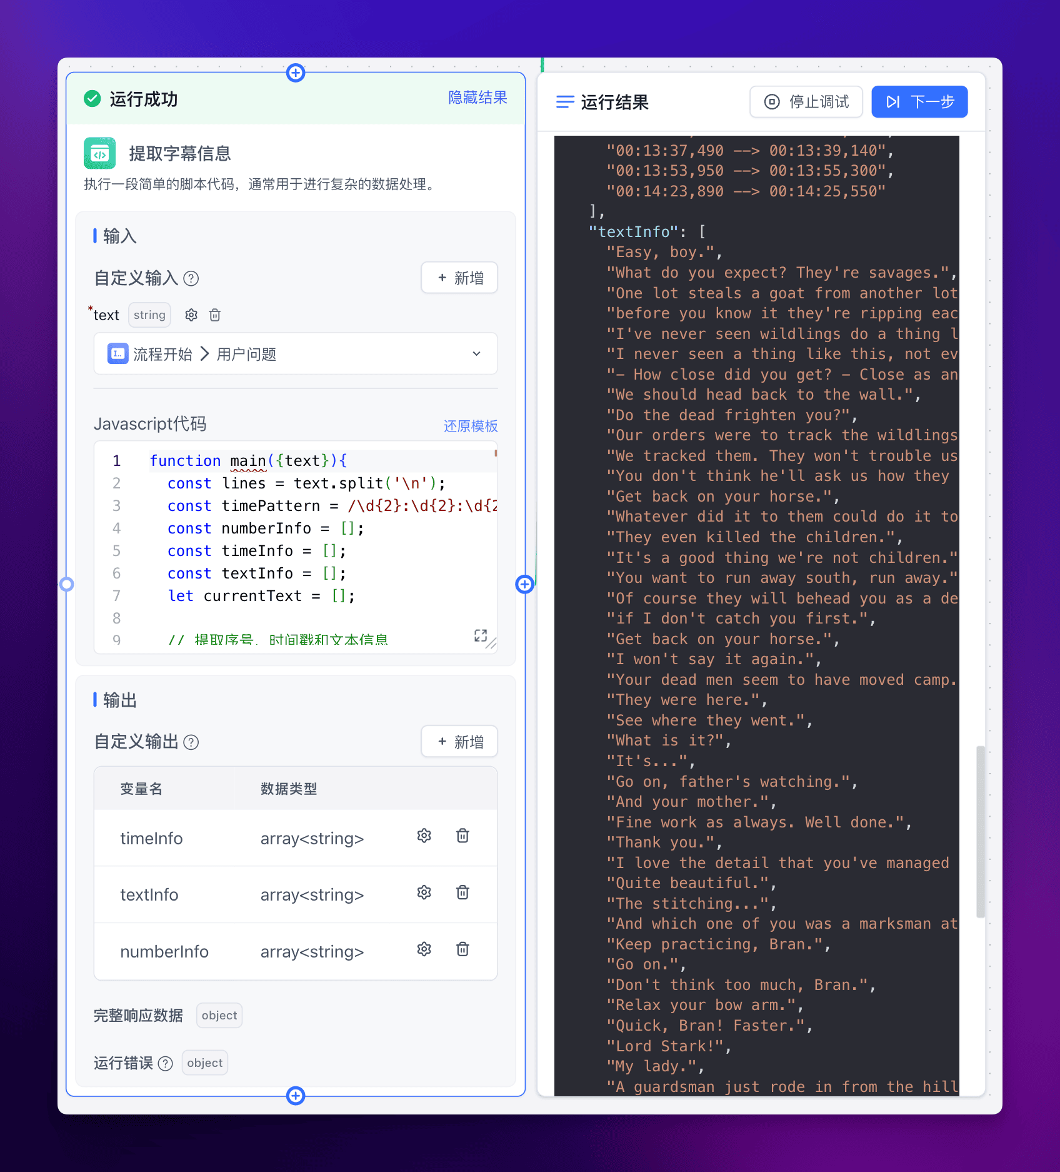
Task: Click help icon next to 自定义输入
Action: click(191, 279)
